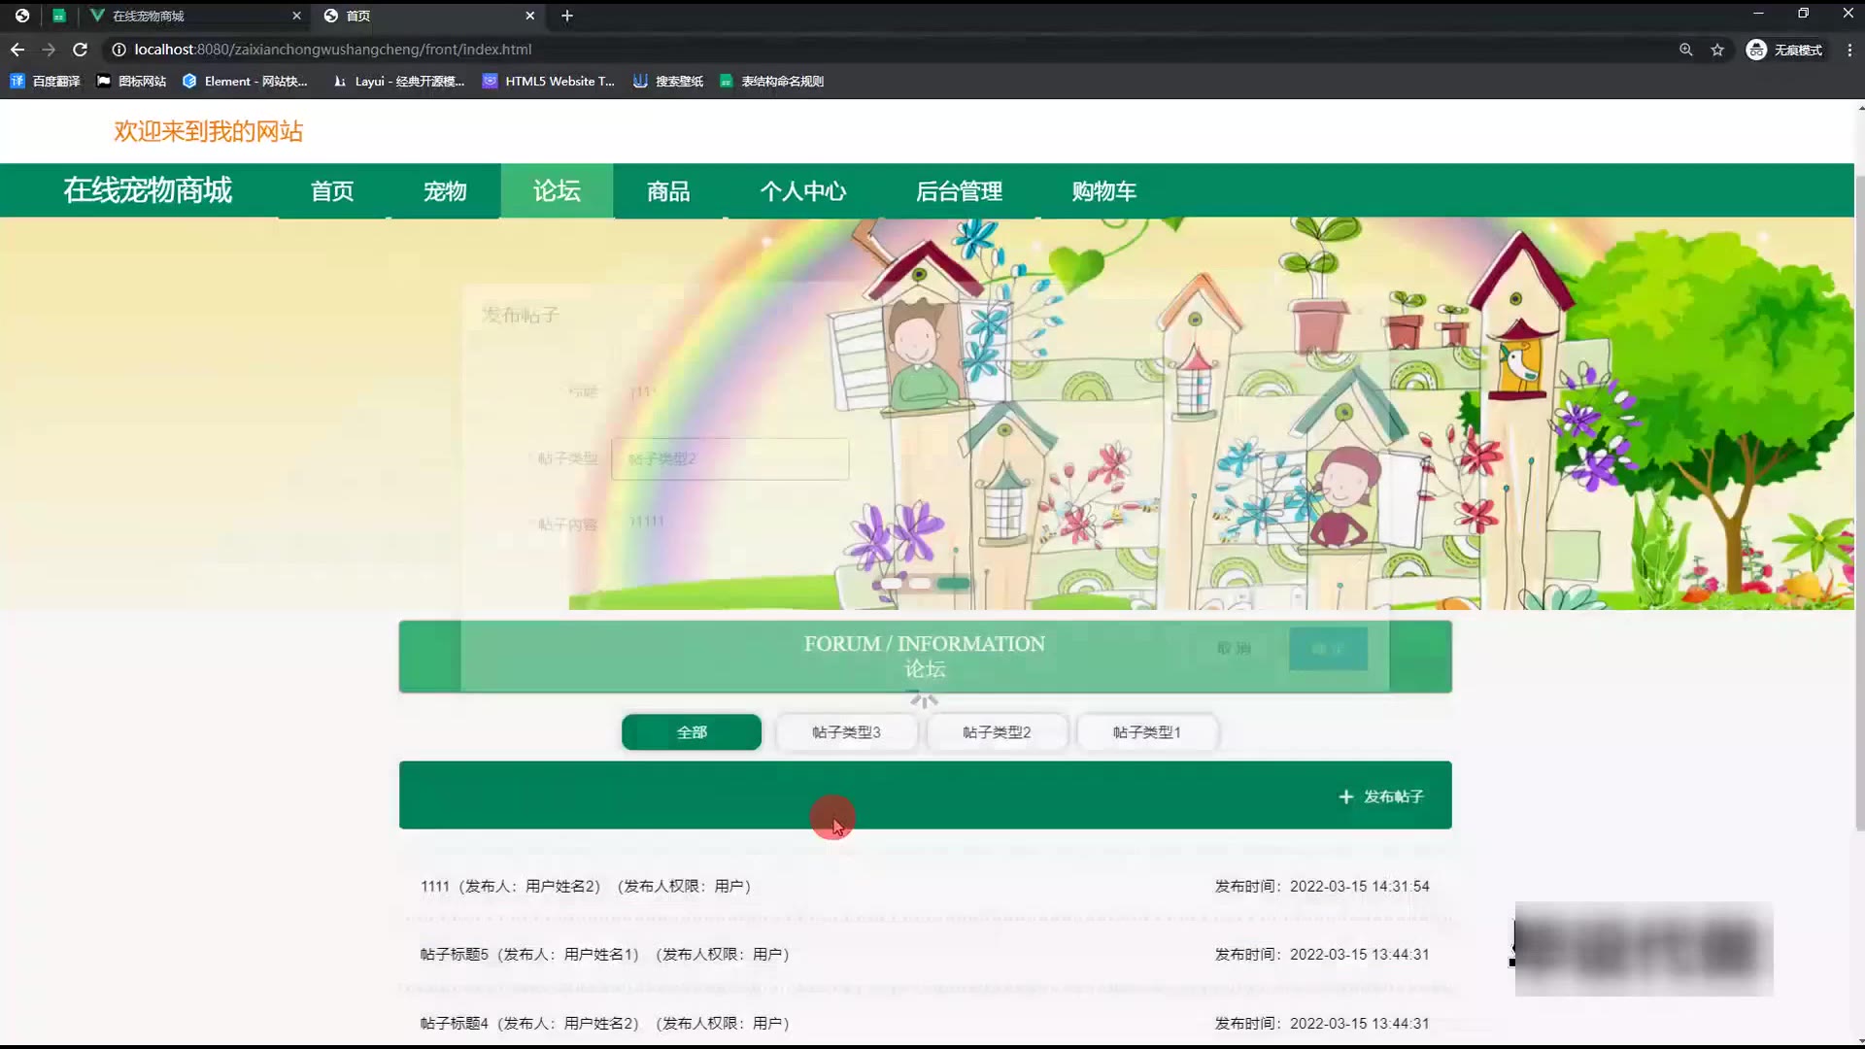
Task: Close the 在线宠物商城 tab
Action: pos(296,16)
